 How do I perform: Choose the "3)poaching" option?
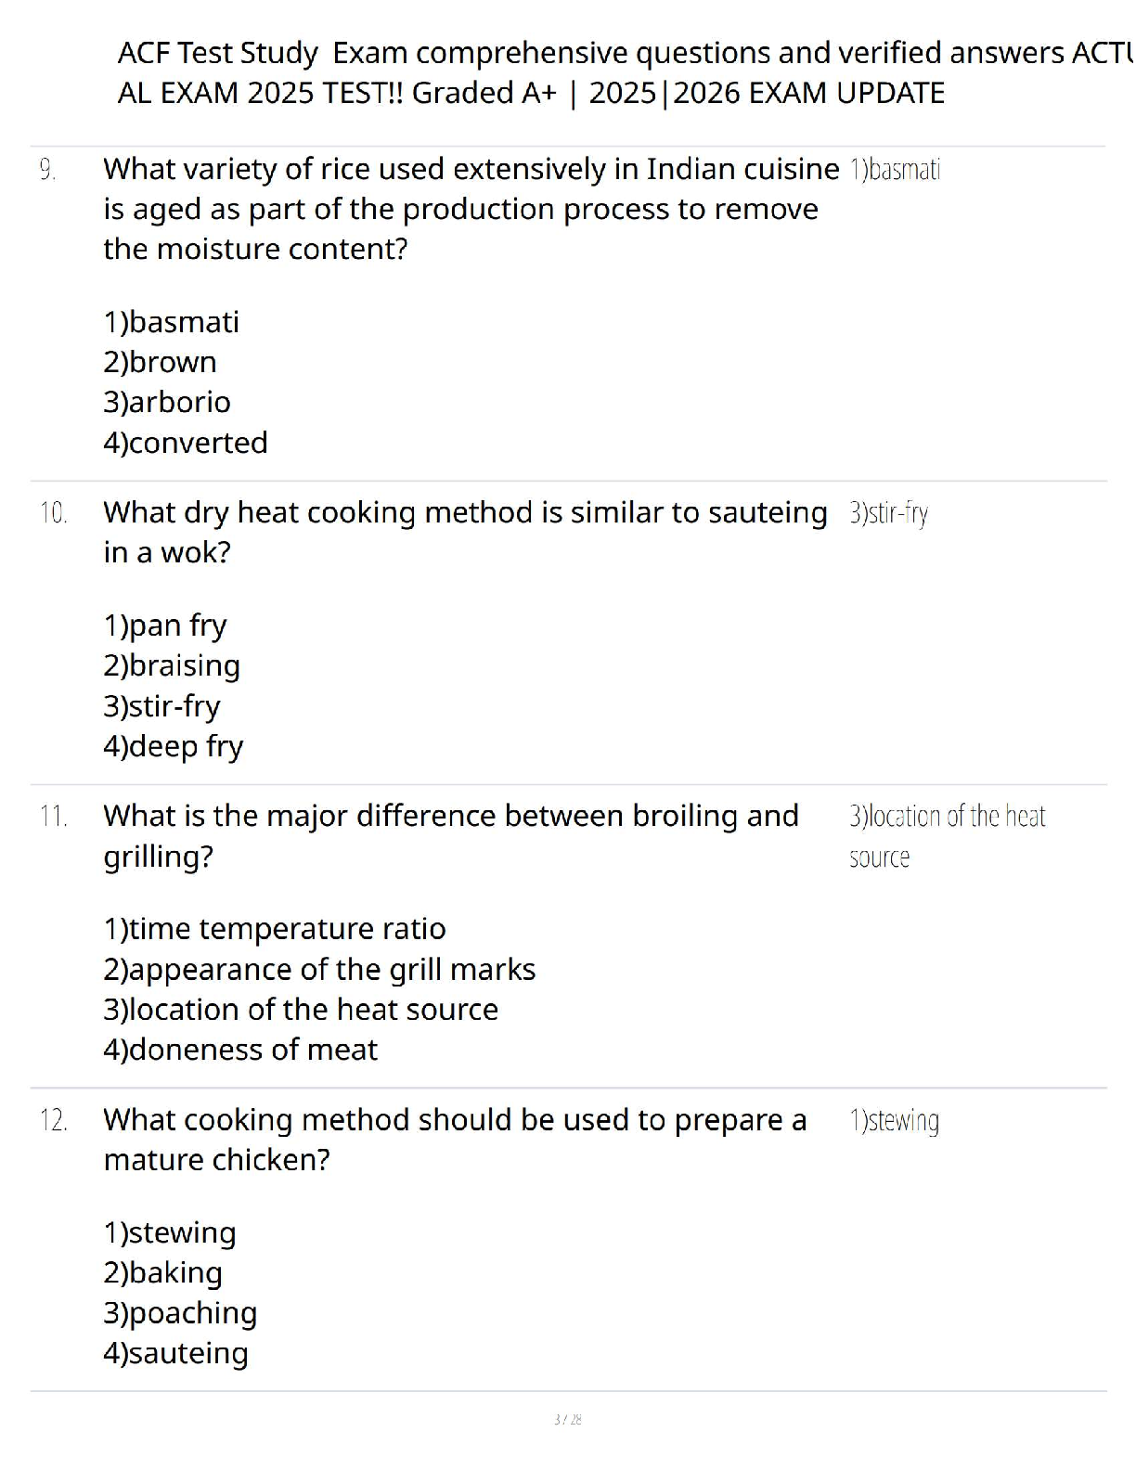click(180, 1313)
